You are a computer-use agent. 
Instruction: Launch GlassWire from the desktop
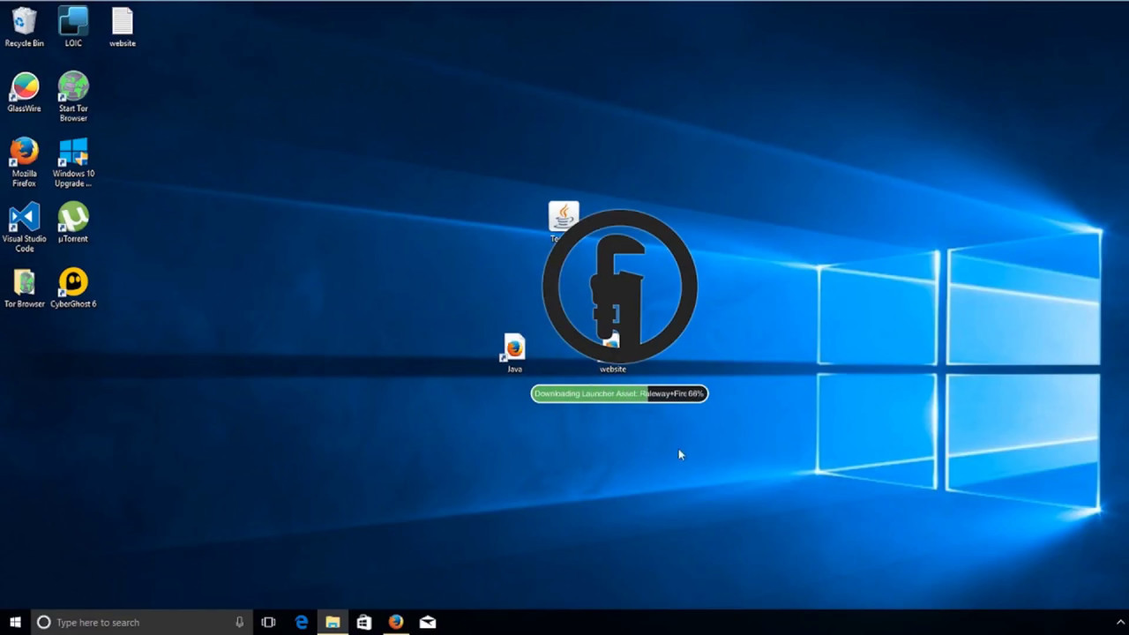24,87
